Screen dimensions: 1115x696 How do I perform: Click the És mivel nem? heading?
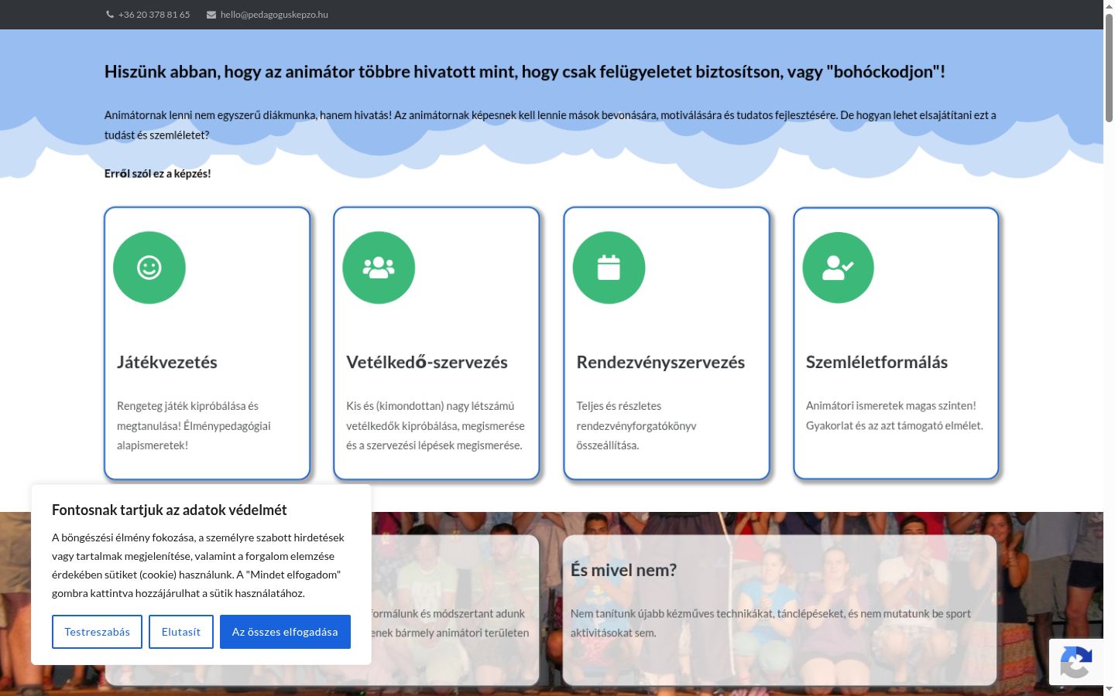point(623,570)
